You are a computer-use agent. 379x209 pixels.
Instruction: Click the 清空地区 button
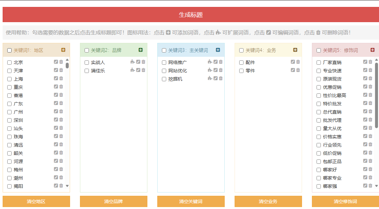[36, 201]
